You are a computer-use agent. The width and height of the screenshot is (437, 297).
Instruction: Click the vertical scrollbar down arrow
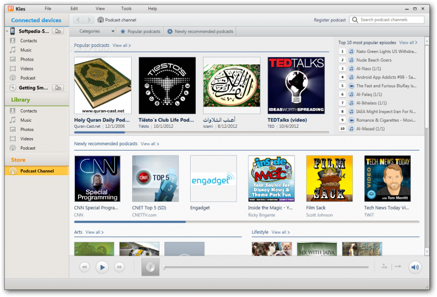(427, 252)
